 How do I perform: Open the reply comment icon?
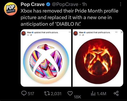tap(24, 94)
